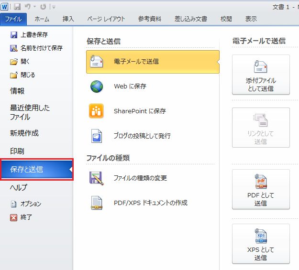Click the undo arrow in title bar
The width and height of the screenshot is (299, 270).
[x=28, y=7]
